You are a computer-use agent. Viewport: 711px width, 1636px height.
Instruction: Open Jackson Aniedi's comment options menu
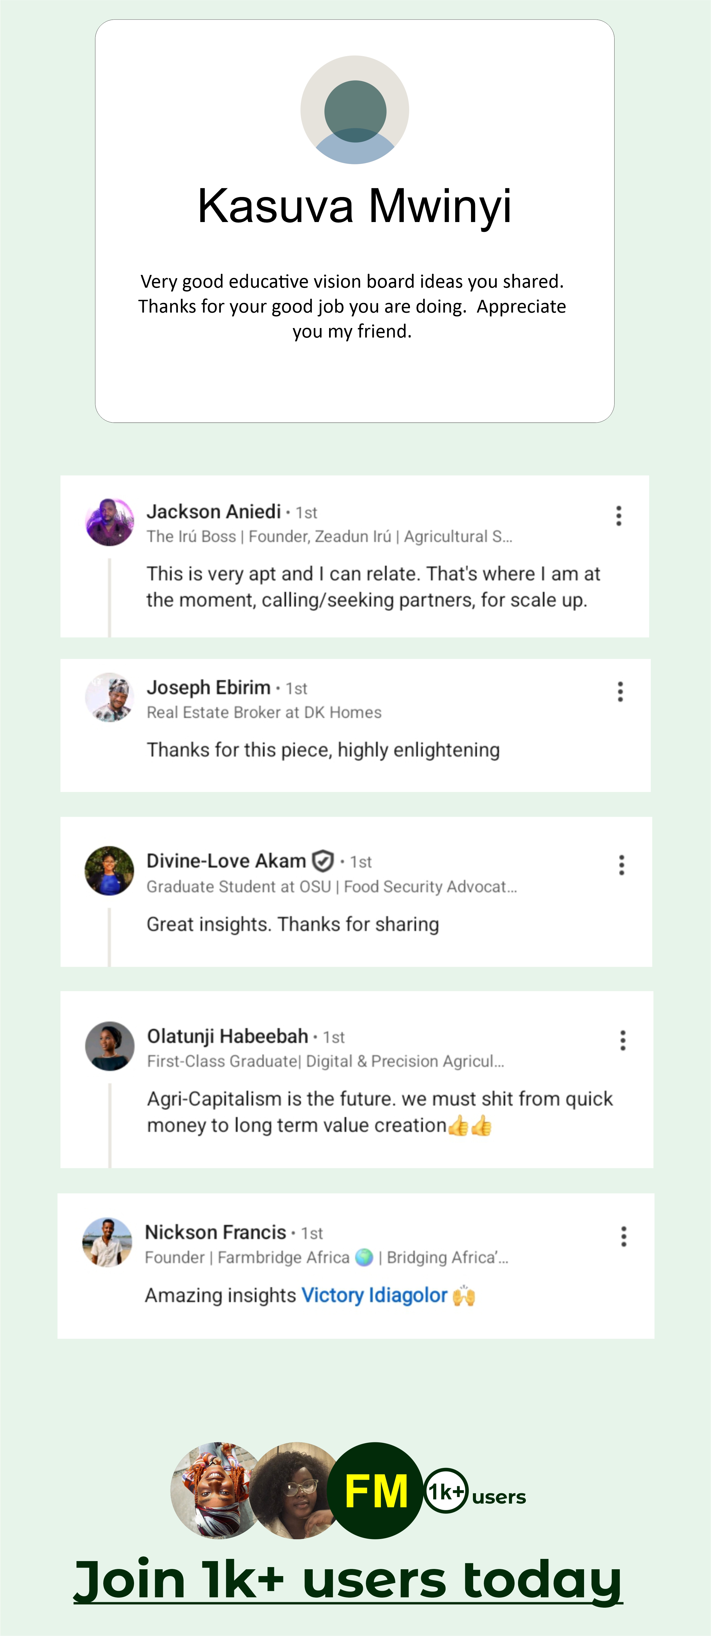(619, 516)
